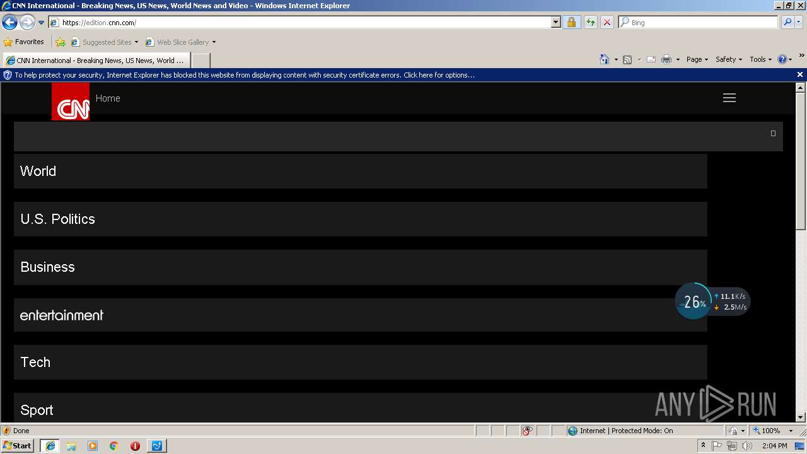Open the Favorites star button
Viewport: 807px width, 454px height.
[x=24, y=42]
